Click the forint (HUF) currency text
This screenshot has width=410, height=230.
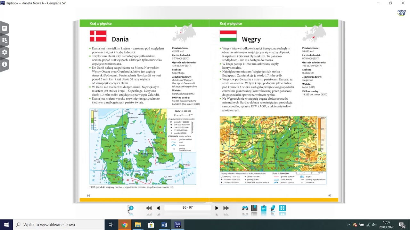[x=309, y=87]
